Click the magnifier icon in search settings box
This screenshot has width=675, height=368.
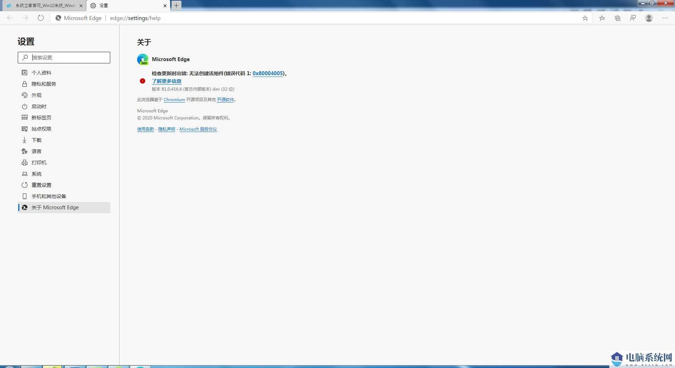(x=25, y=57)
